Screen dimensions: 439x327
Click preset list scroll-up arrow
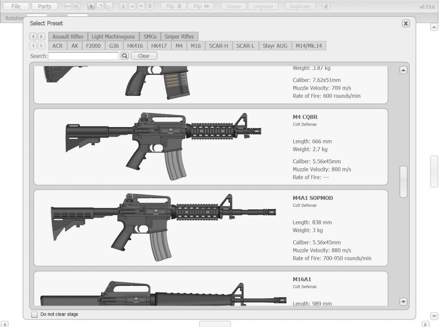pos(403,70)
